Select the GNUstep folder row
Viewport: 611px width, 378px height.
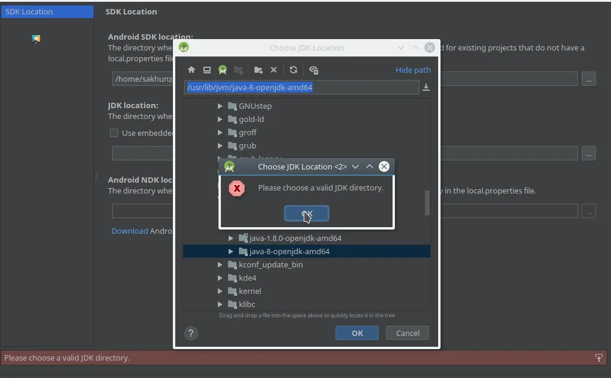[x=307, y=106]
